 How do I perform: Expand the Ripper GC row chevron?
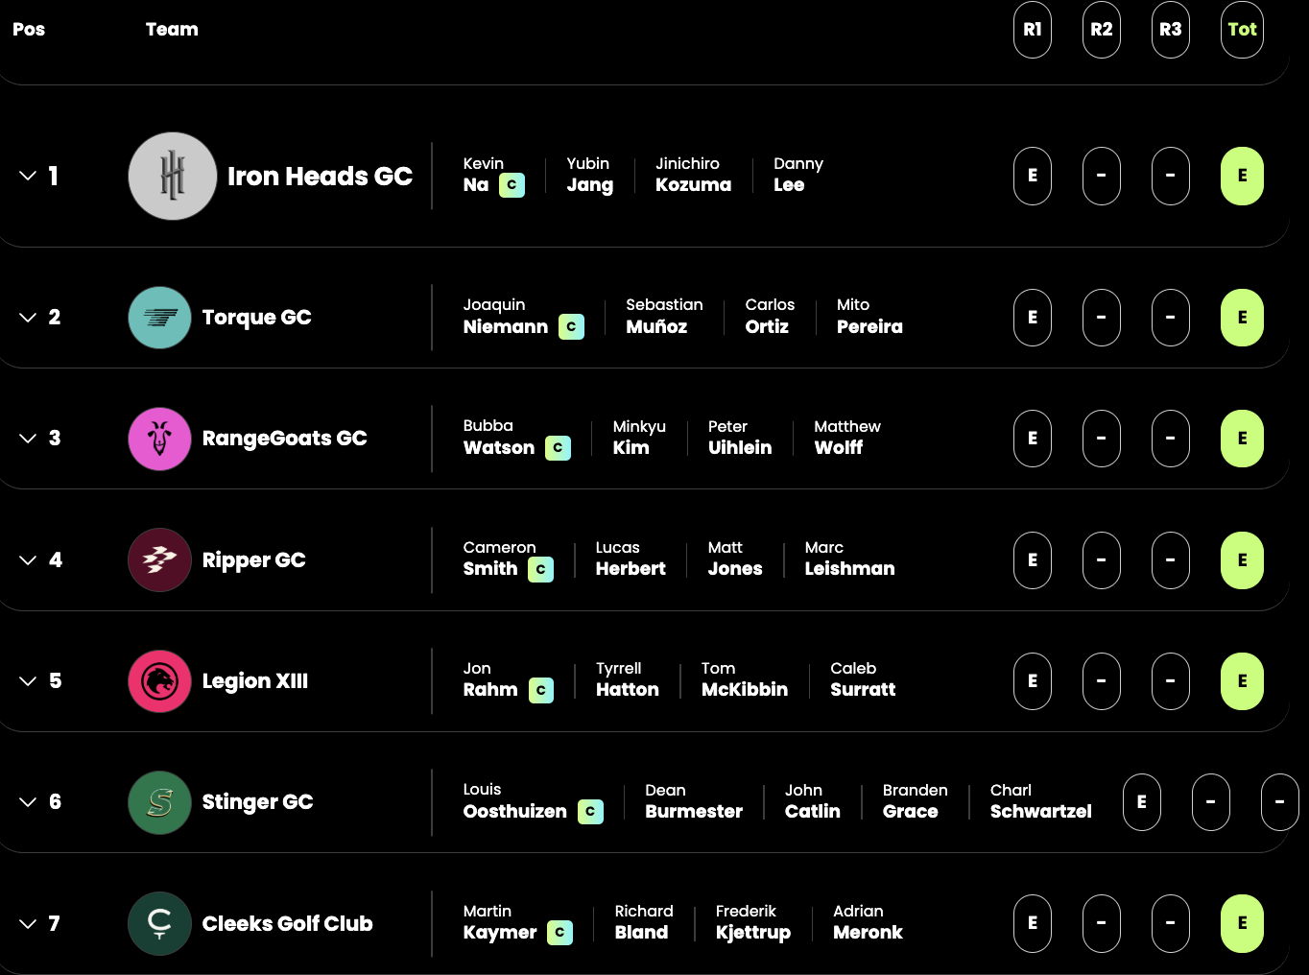coord(28,559)
